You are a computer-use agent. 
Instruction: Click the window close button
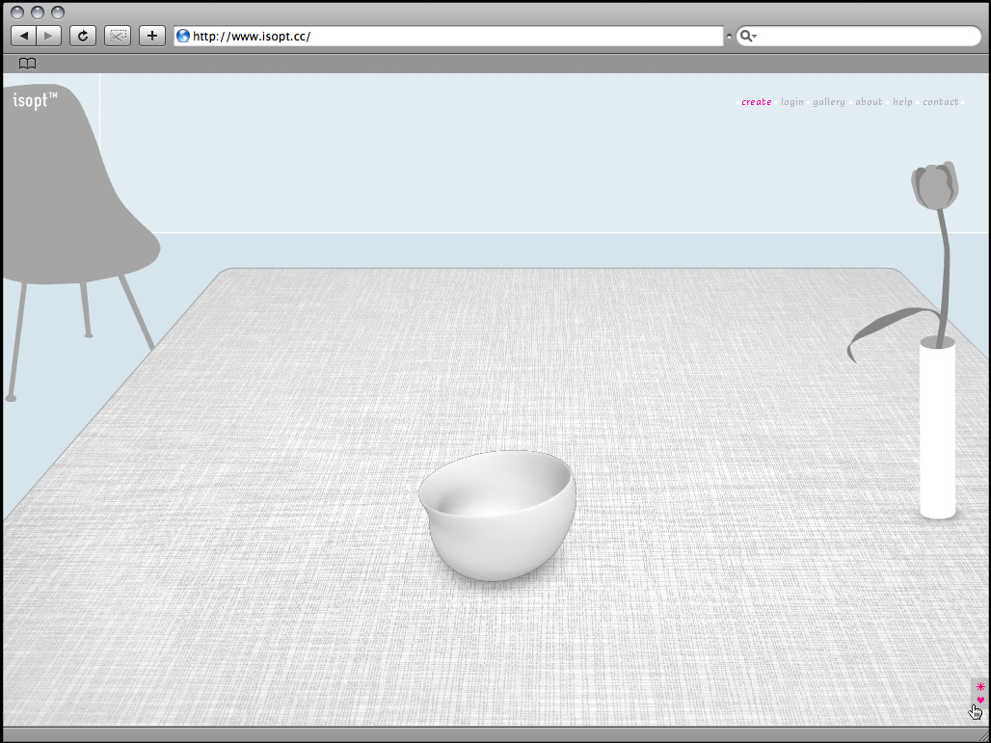17,12
